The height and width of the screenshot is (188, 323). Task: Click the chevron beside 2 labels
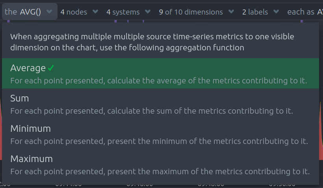pos(276,12)
